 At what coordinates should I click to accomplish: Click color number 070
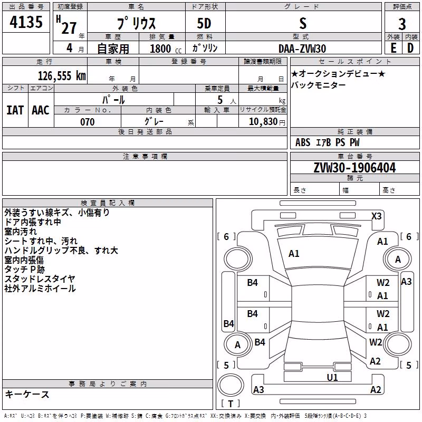(x=88, y=122)
